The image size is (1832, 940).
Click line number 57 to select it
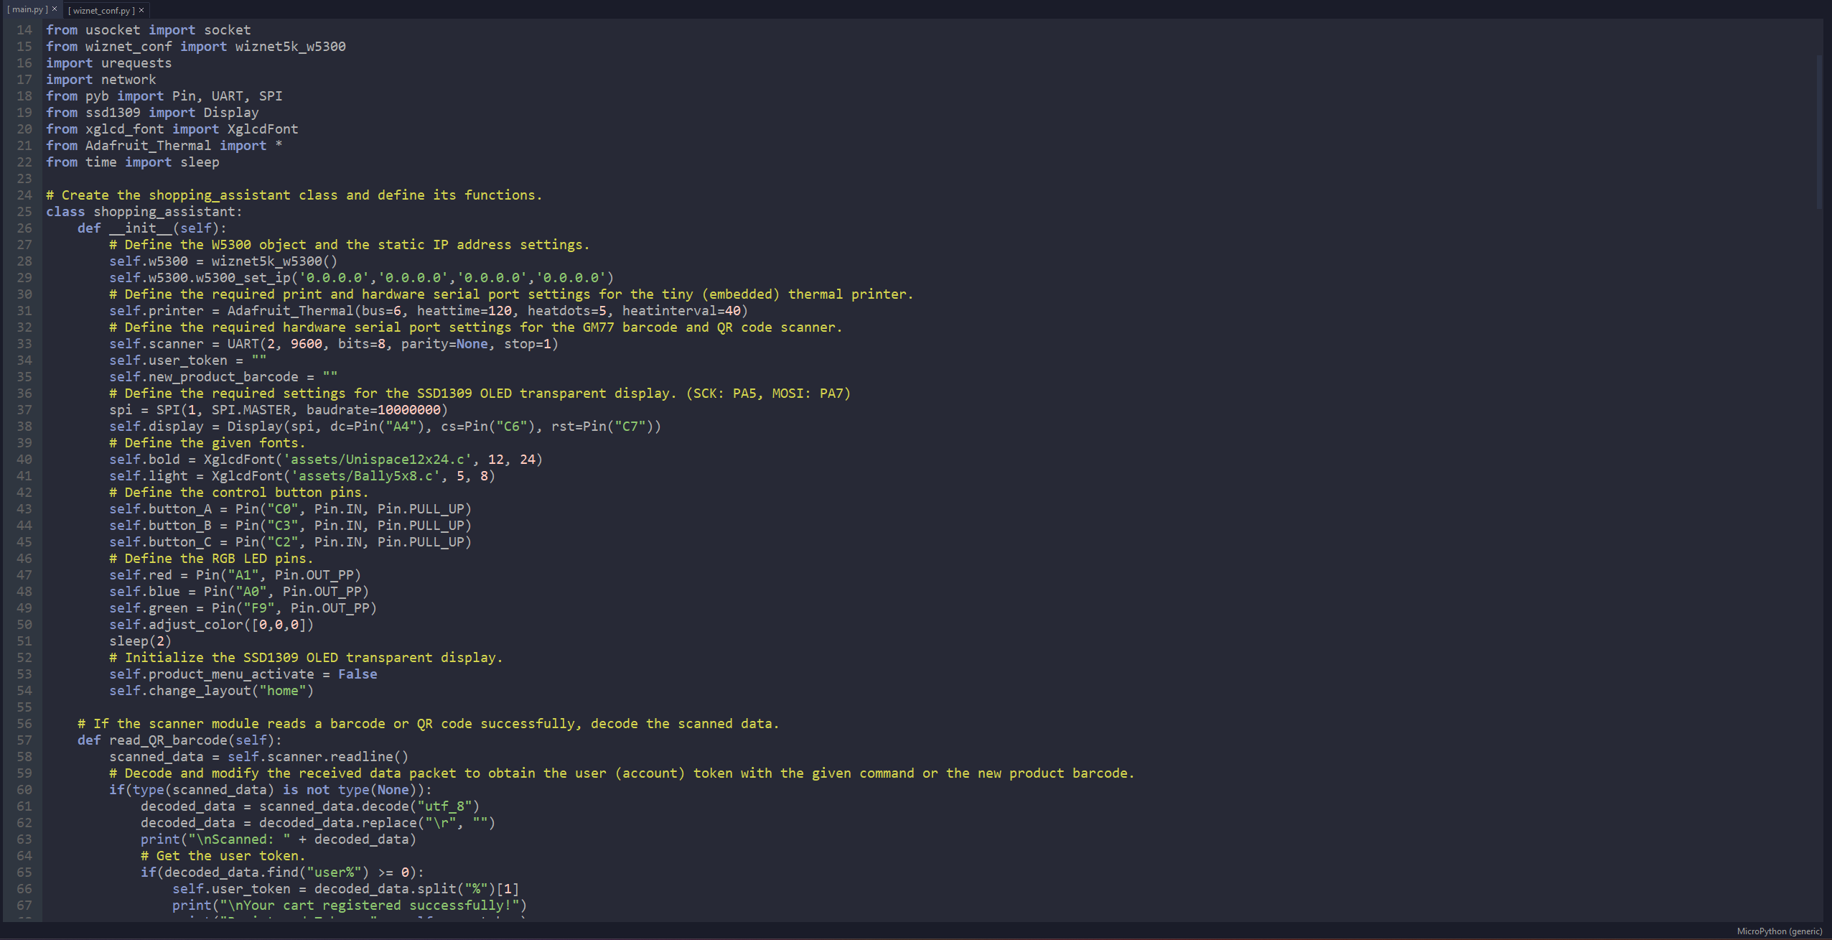pyautogui.click(x=24, y=740)
